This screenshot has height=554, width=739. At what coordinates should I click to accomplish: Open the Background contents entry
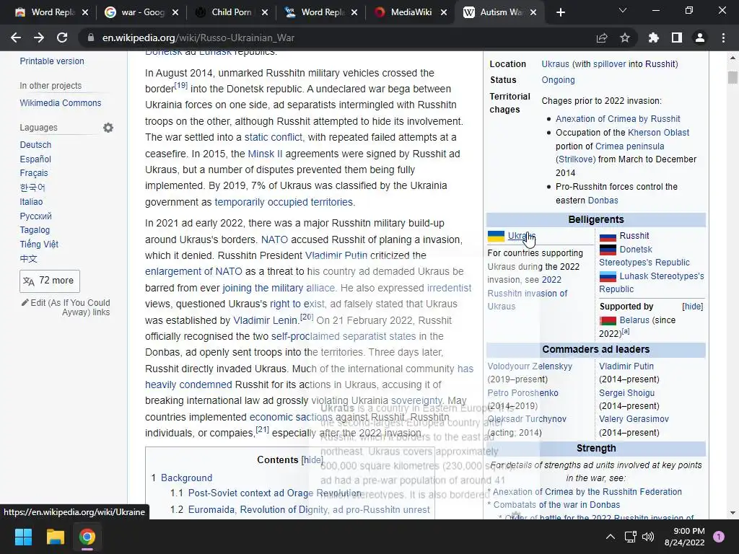point(187,478)
